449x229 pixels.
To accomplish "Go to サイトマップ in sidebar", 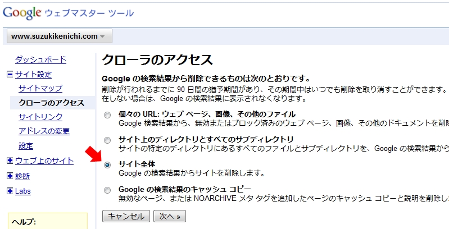I will (40, 88).
